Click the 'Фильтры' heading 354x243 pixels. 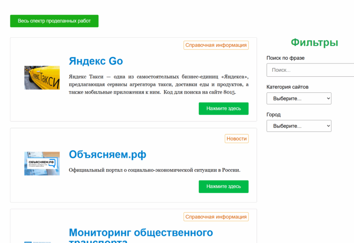click(x=314, y=42)
